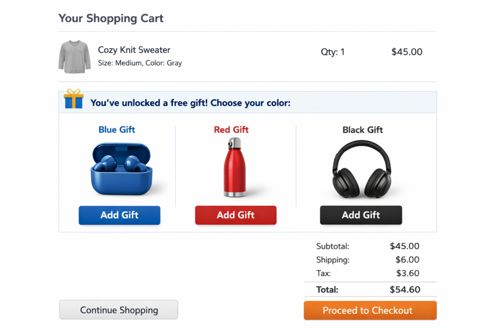The width and height of the screenshot is (497, 331).
Task: Click the Your Shopping Cart heading
Action: 111,18
